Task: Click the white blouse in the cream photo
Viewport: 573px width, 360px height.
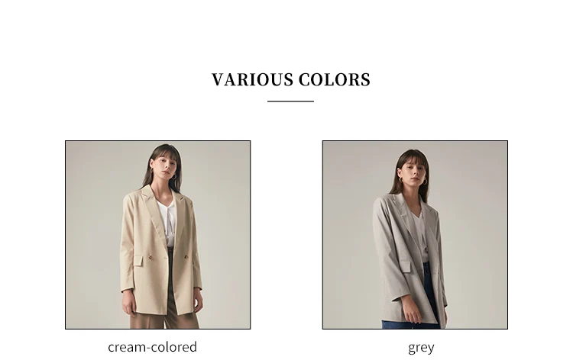Action: pyautogui.click(x=167, y=221)
